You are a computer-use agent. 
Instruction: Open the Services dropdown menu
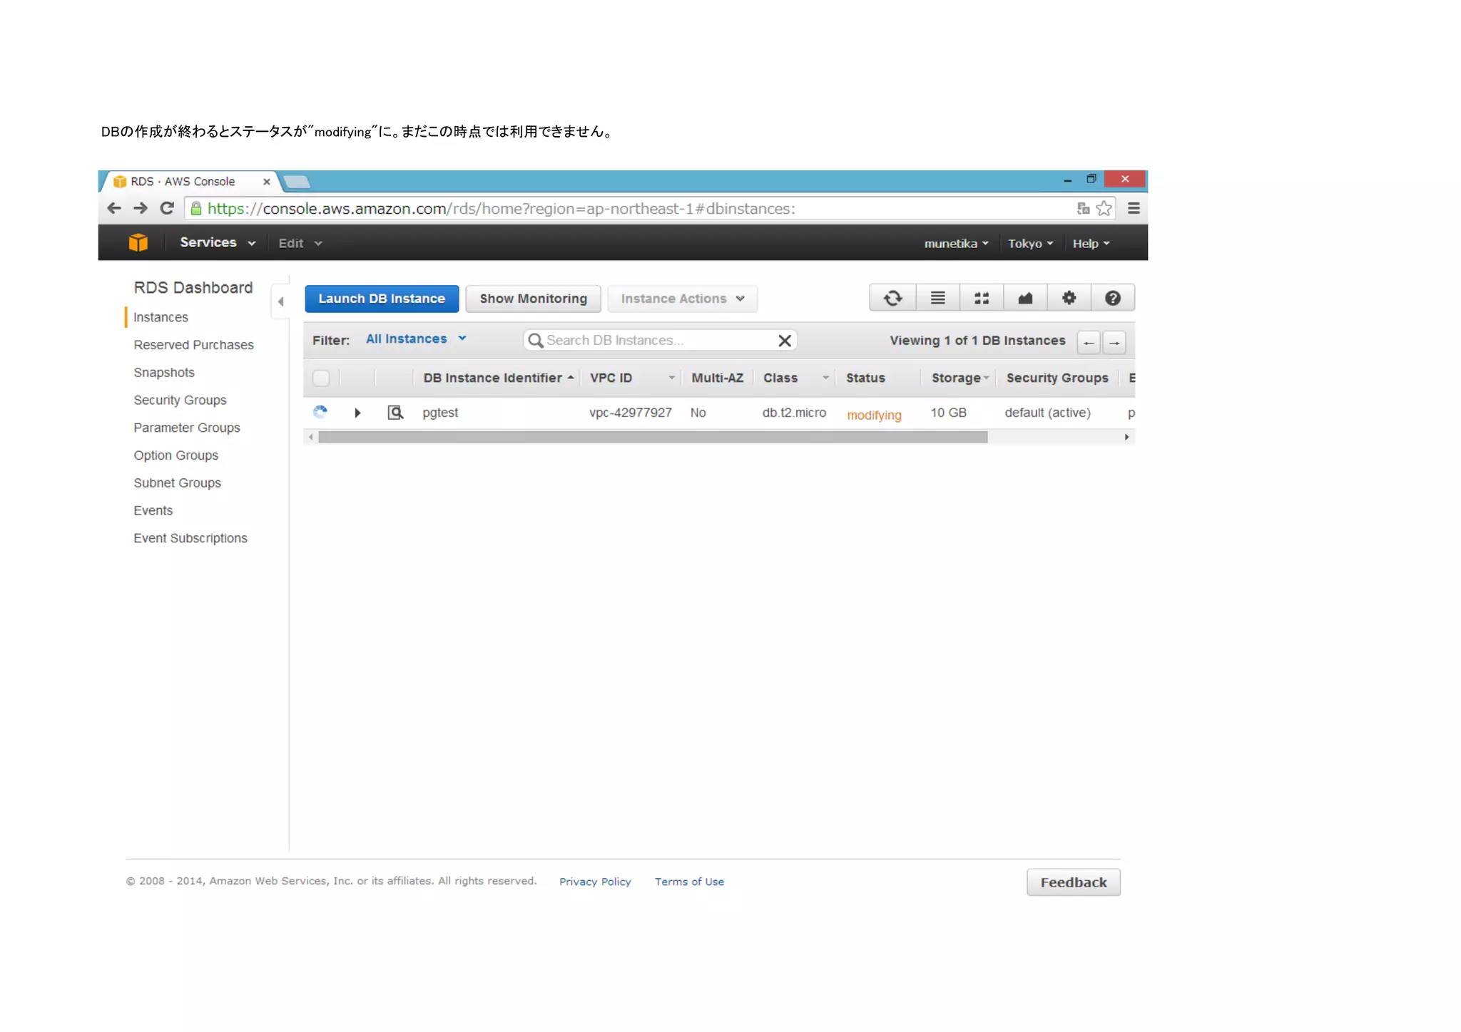point(217,242)
